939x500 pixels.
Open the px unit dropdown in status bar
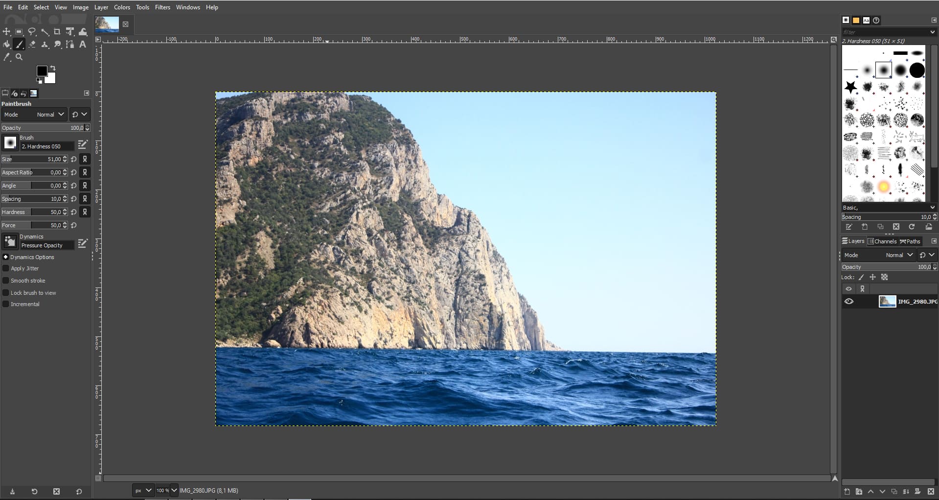tap(143, 490)
